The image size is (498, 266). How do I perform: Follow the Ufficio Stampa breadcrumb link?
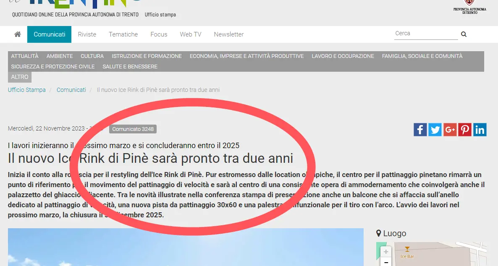pyautogui.click(x=27, y=90)
